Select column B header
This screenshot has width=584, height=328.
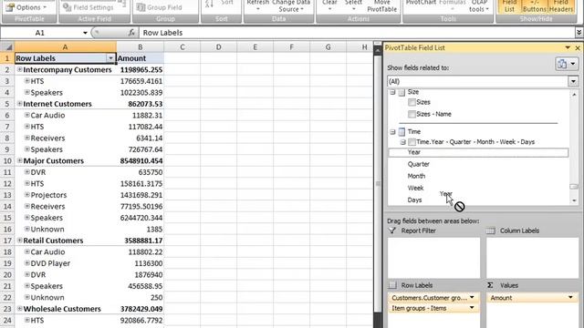pos(140,47)
